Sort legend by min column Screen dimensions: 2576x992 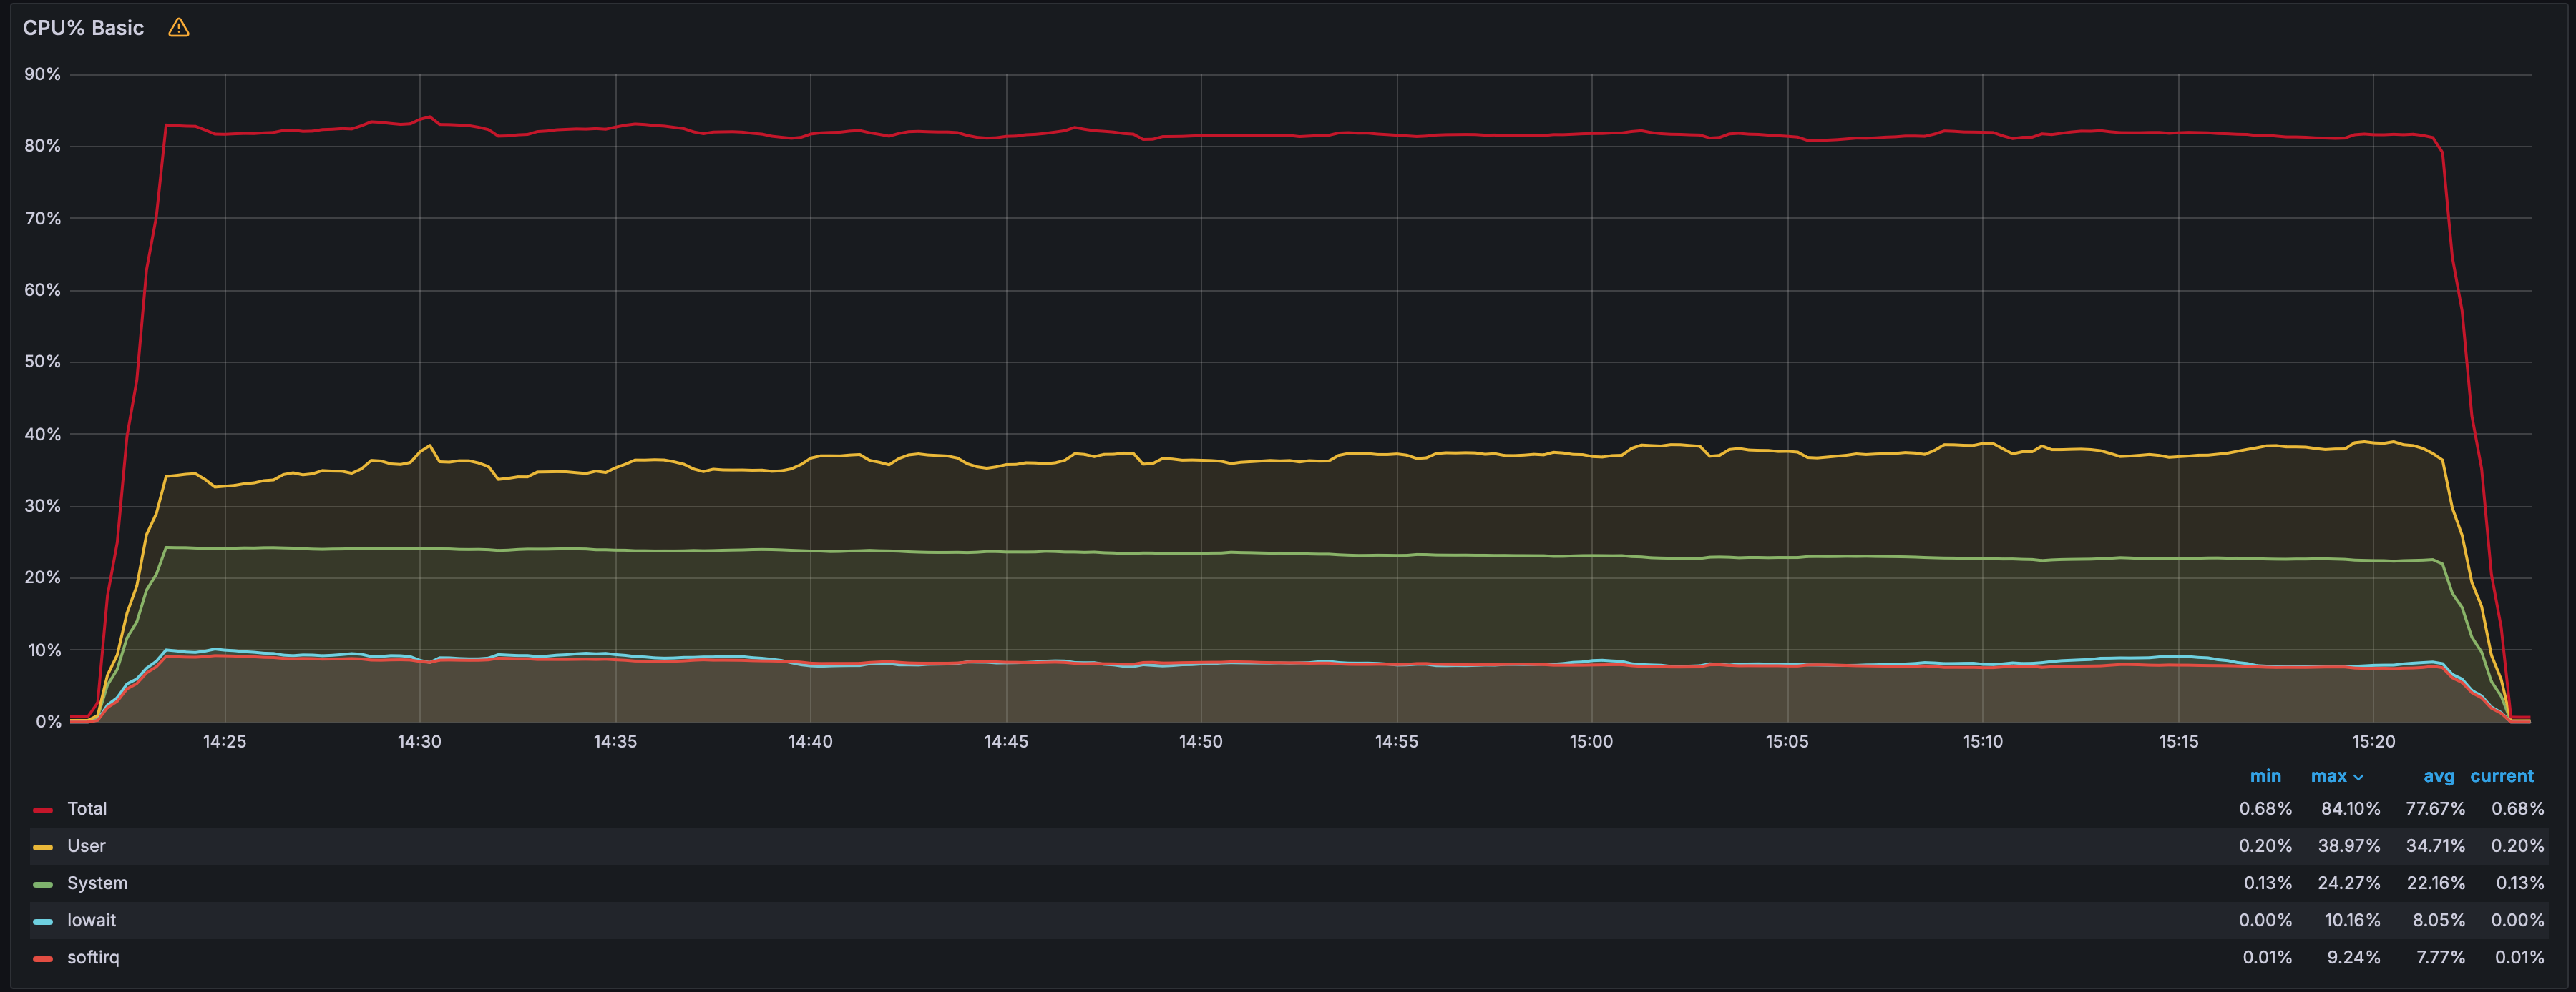pos(2265,776)
